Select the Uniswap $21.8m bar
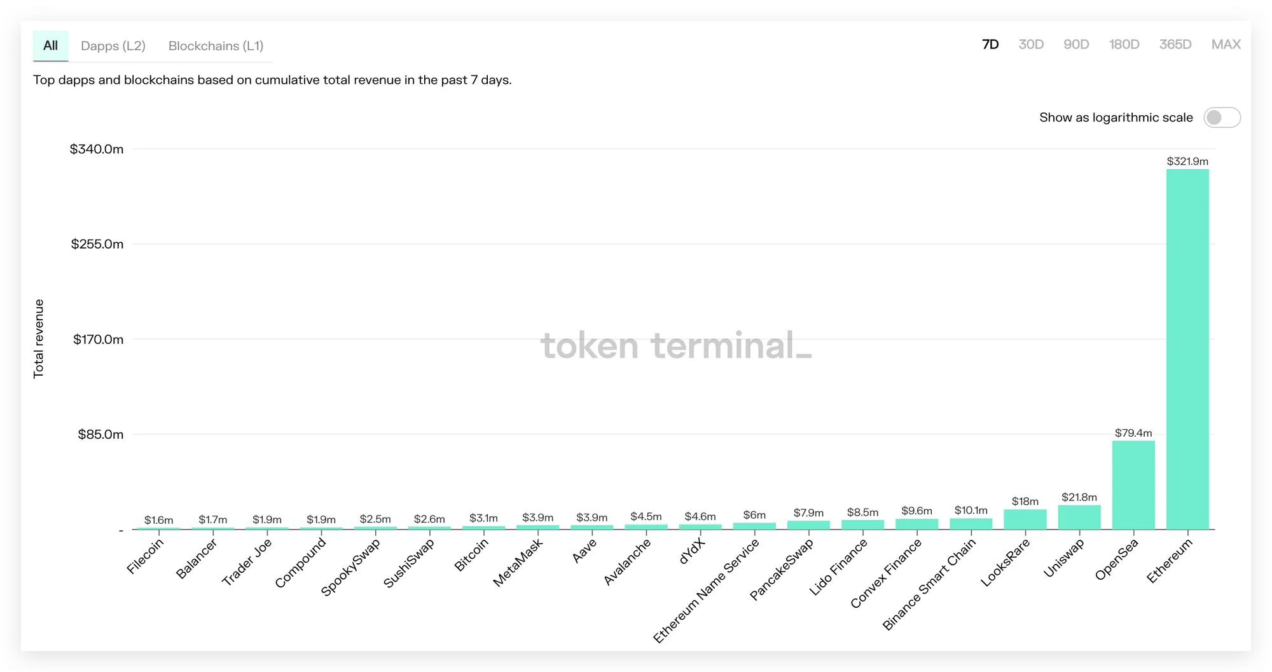 point(1079,517)
